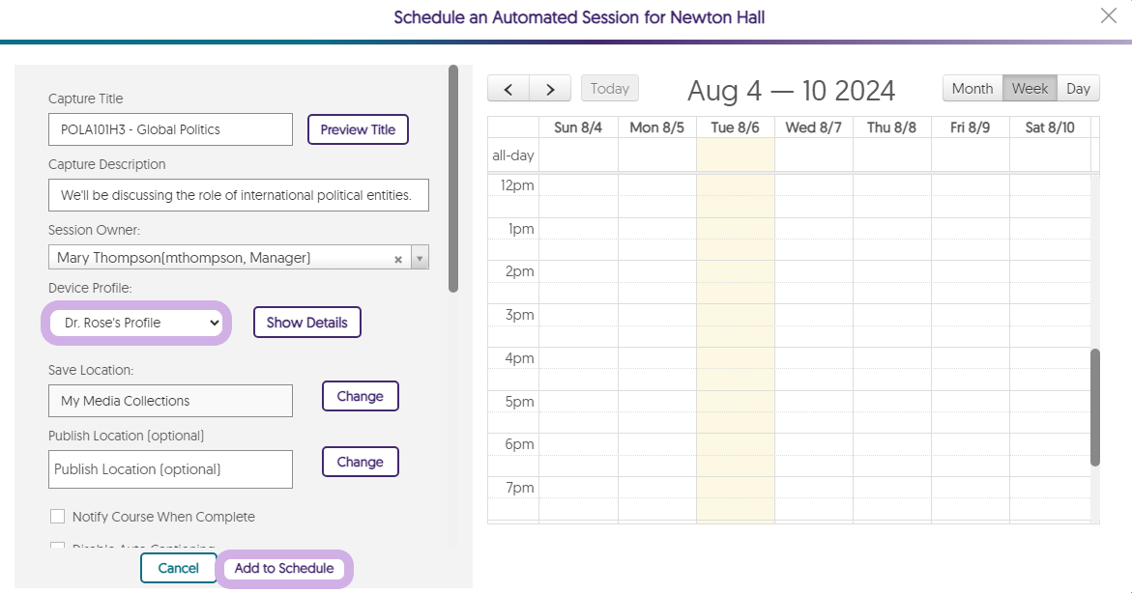Check Notify Course When Complete
The image size is (1132, 593).
click(57, 517)
